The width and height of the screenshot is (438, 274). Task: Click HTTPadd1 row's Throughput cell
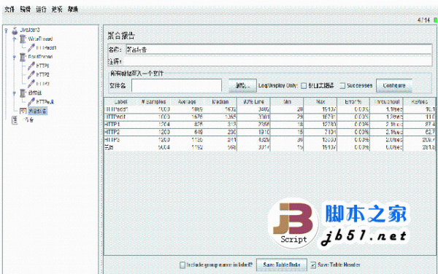pyautogui.click(x=387, y=109)
